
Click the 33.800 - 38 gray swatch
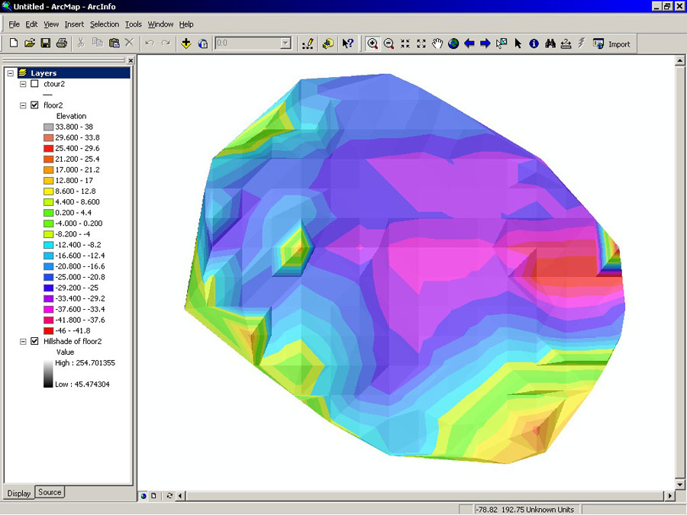[x=48, y=127]
